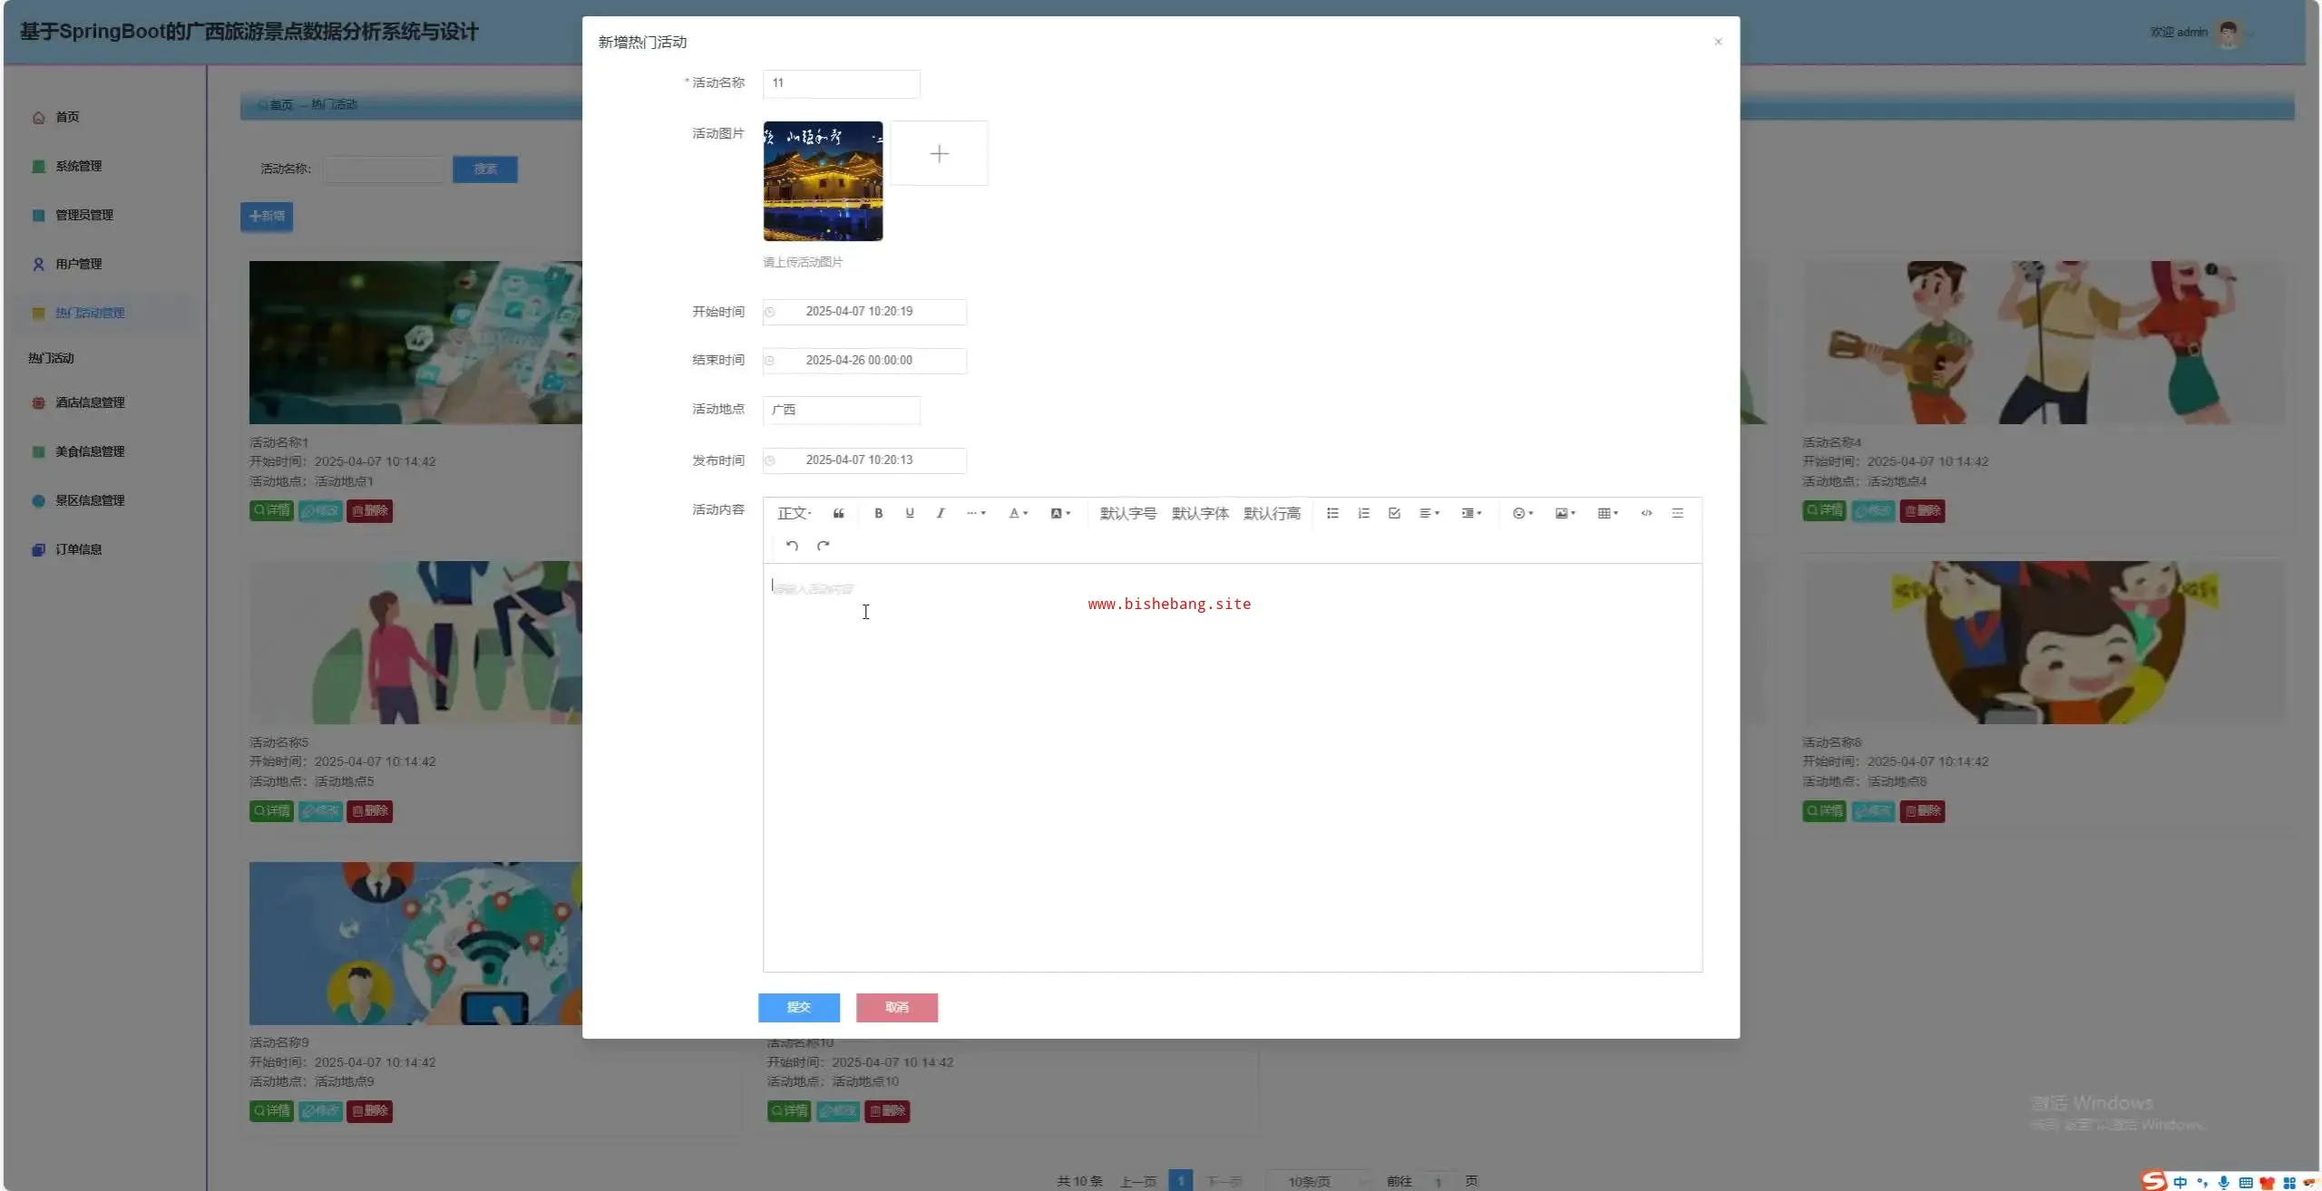Click the 提交 submit button
Viewport: 2322px width, 1191px height.
(x=798, y=1007)
